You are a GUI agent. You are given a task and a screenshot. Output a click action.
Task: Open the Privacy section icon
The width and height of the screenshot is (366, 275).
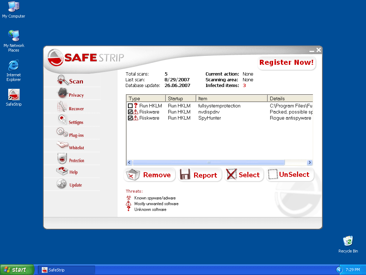[63, 93]
